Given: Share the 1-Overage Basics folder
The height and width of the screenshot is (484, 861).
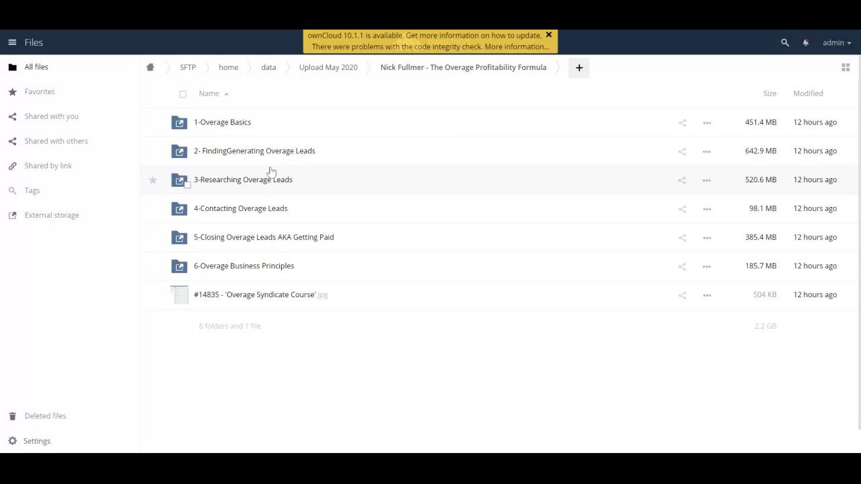Looking at the screenshot, I should click(682, 122).
